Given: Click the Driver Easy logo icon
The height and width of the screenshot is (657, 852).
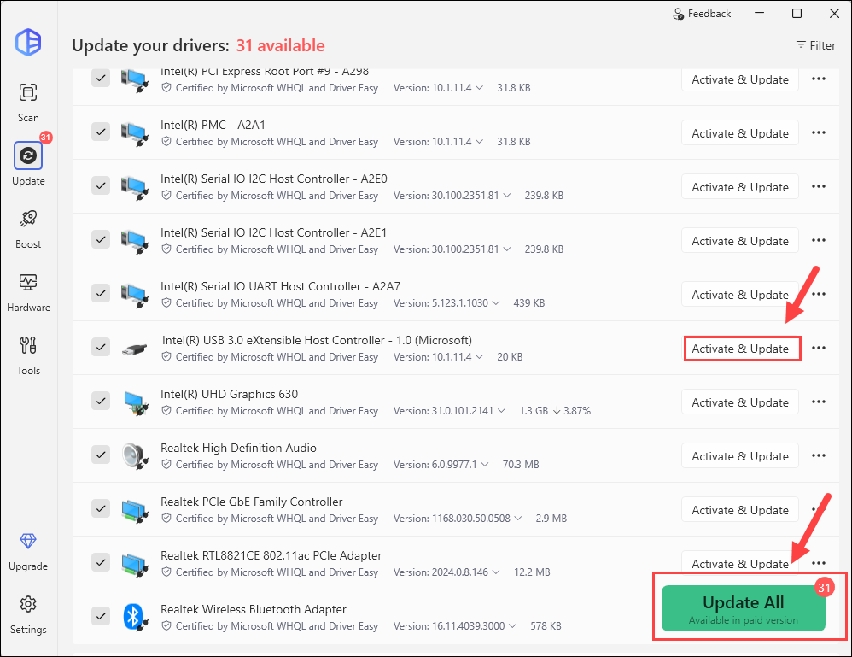Looking at the screenshot, I should tap(28, 42).
